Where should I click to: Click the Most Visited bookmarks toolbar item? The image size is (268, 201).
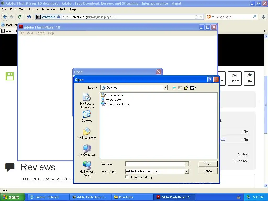[9, 25]
